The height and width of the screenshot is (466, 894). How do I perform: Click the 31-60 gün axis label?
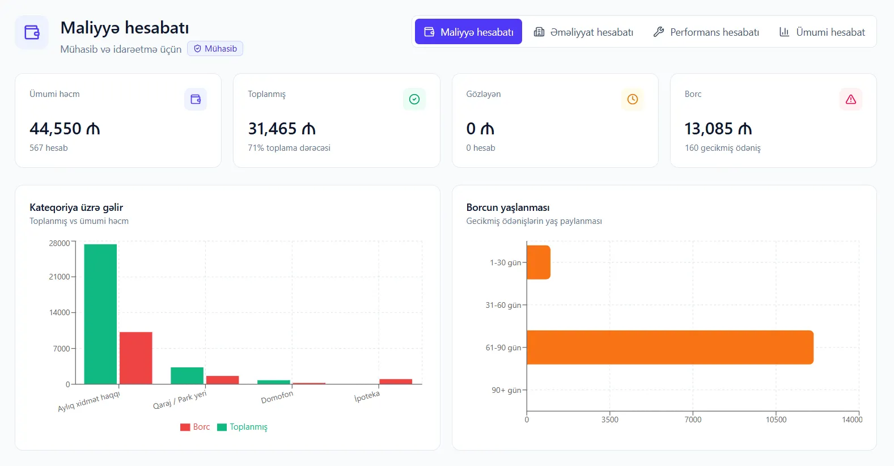click(503, 305)
